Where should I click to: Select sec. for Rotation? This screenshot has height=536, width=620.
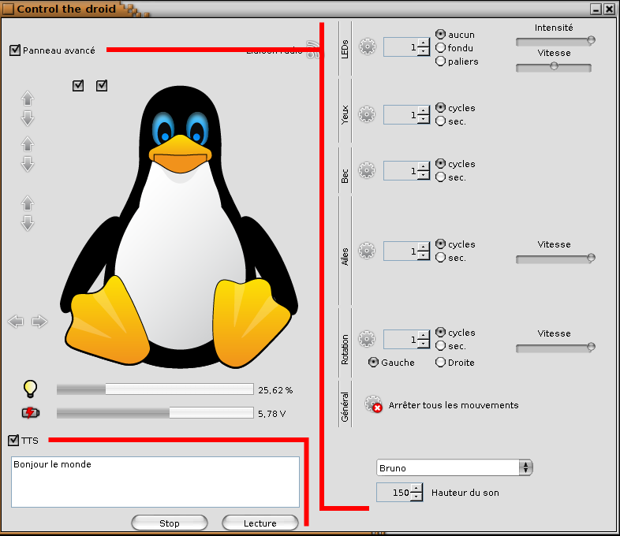[440, 346]
